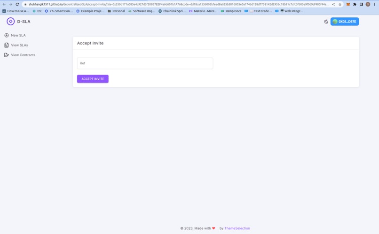Open the Chrome profile avatar
Image resolution: width=379 pixels, height=234 pixels.
(368, 4)
